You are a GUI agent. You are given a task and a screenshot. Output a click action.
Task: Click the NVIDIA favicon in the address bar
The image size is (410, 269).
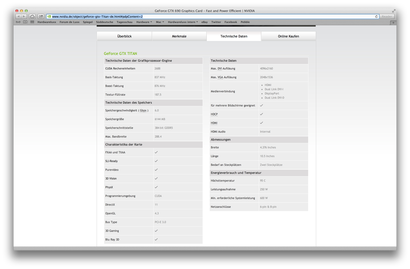pos(49,17)
